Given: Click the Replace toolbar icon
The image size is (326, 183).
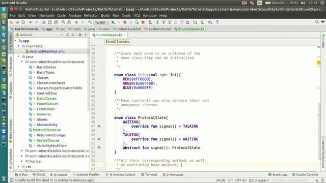Looking at the screenshot, I should point(69,22).
